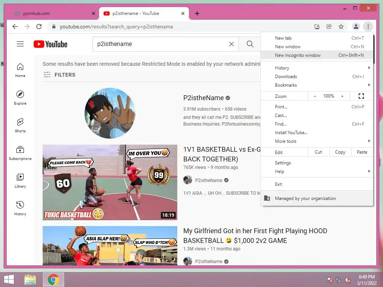Choose Find... in the menu
This screenshot has height=287, width=383.
point(317,124)
